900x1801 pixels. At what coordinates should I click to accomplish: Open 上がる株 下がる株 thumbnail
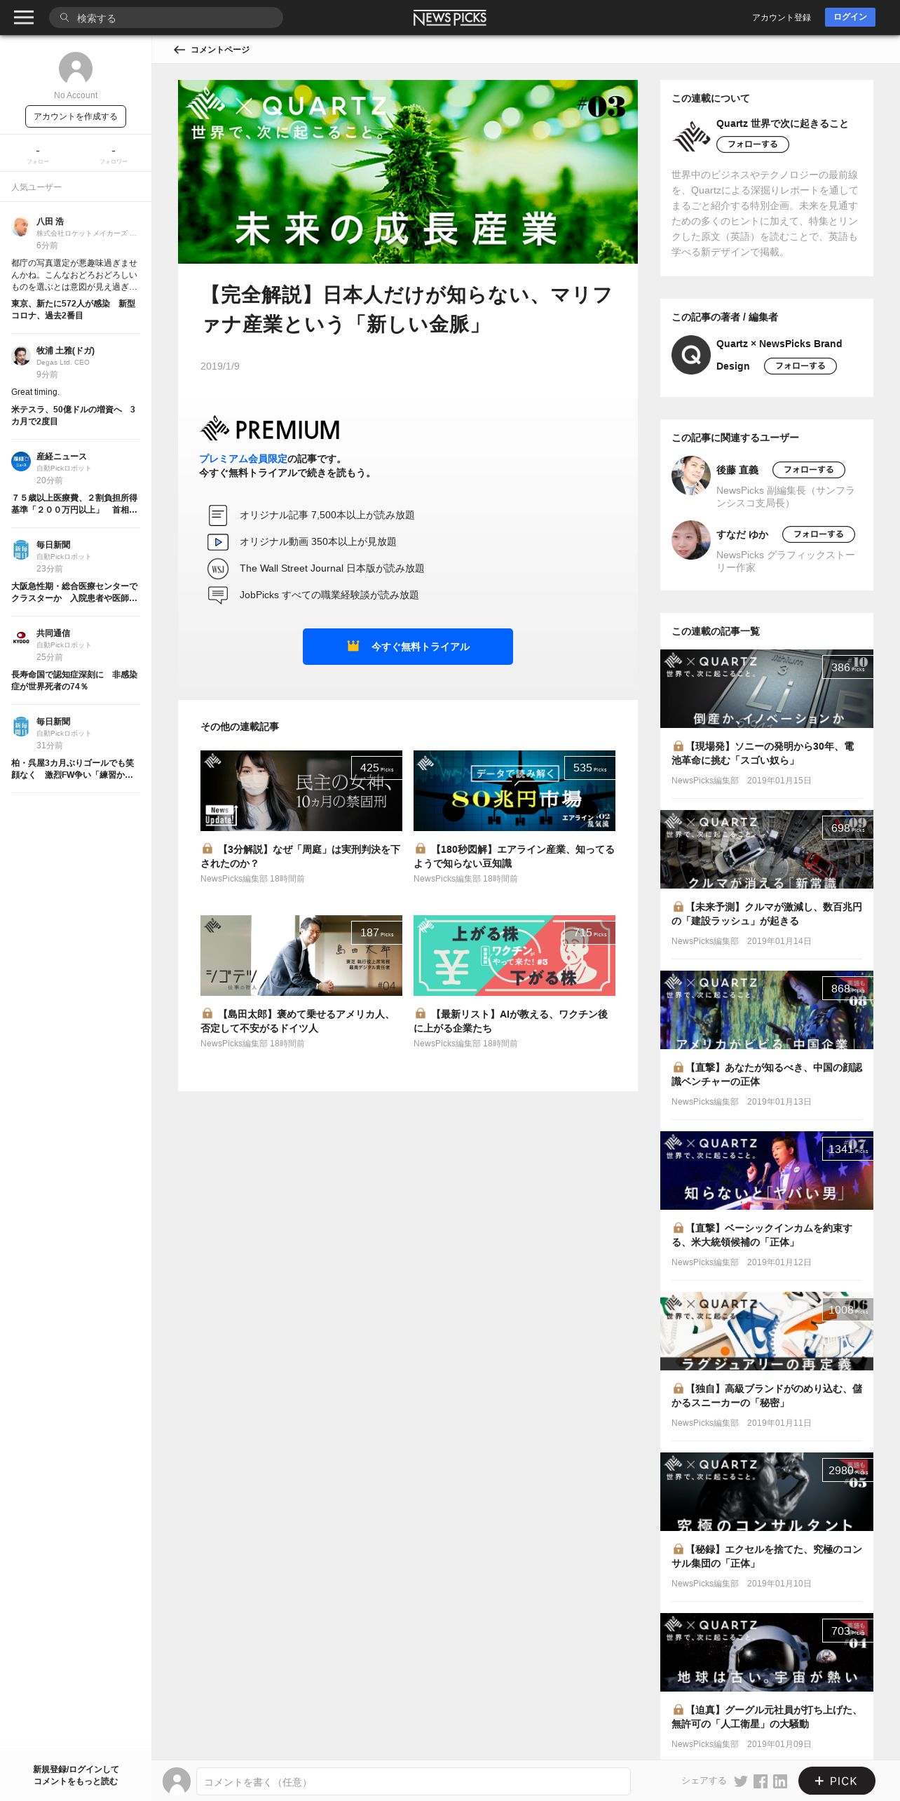(514, 955)
